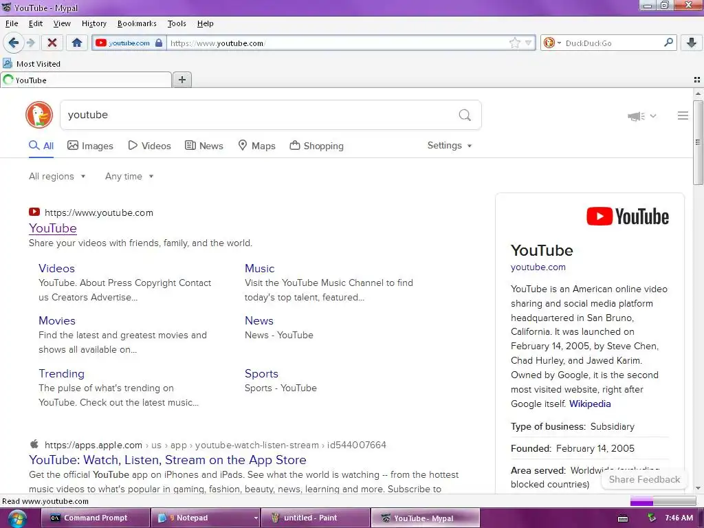Open the Music sitelink
Image resolution: width=704 pixels, height=528 pixels.
[x=259, y=269]
